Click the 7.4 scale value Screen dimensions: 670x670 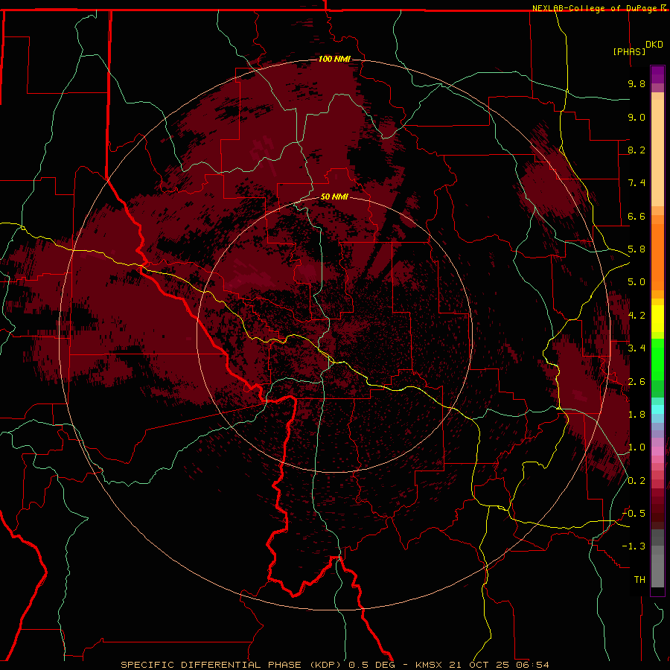click(x=636, y=183)
